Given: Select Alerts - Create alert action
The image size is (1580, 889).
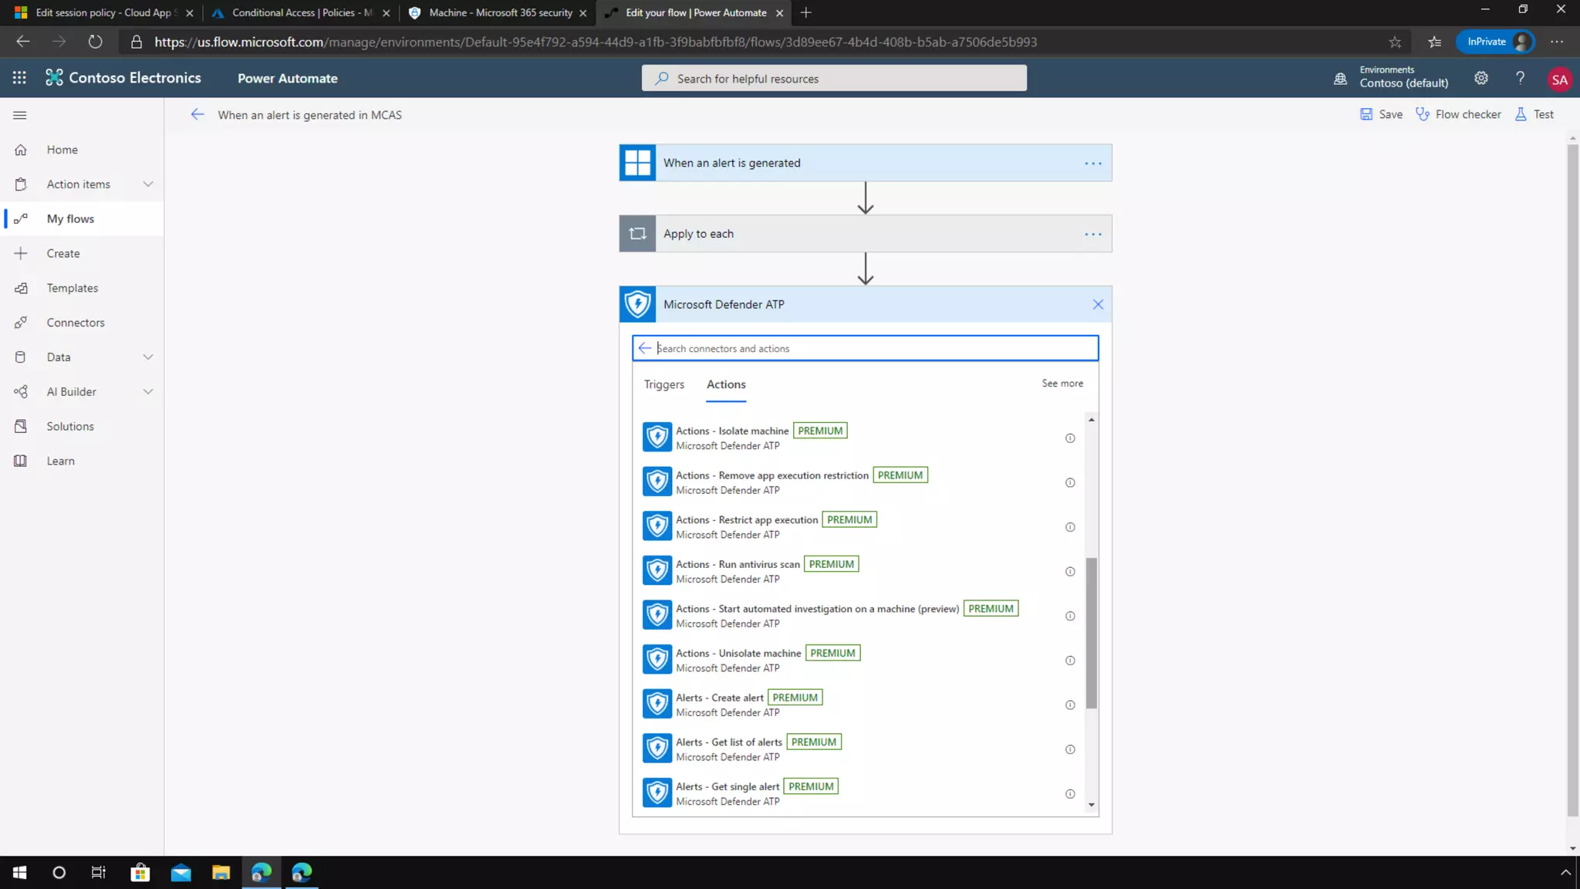Looking at the screenshot, I should click(860, 705).
